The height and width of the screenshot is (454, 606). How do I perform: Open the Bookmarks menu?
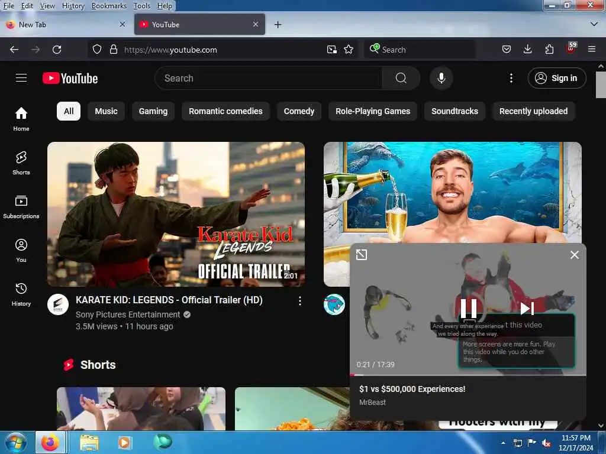(109, 5)
